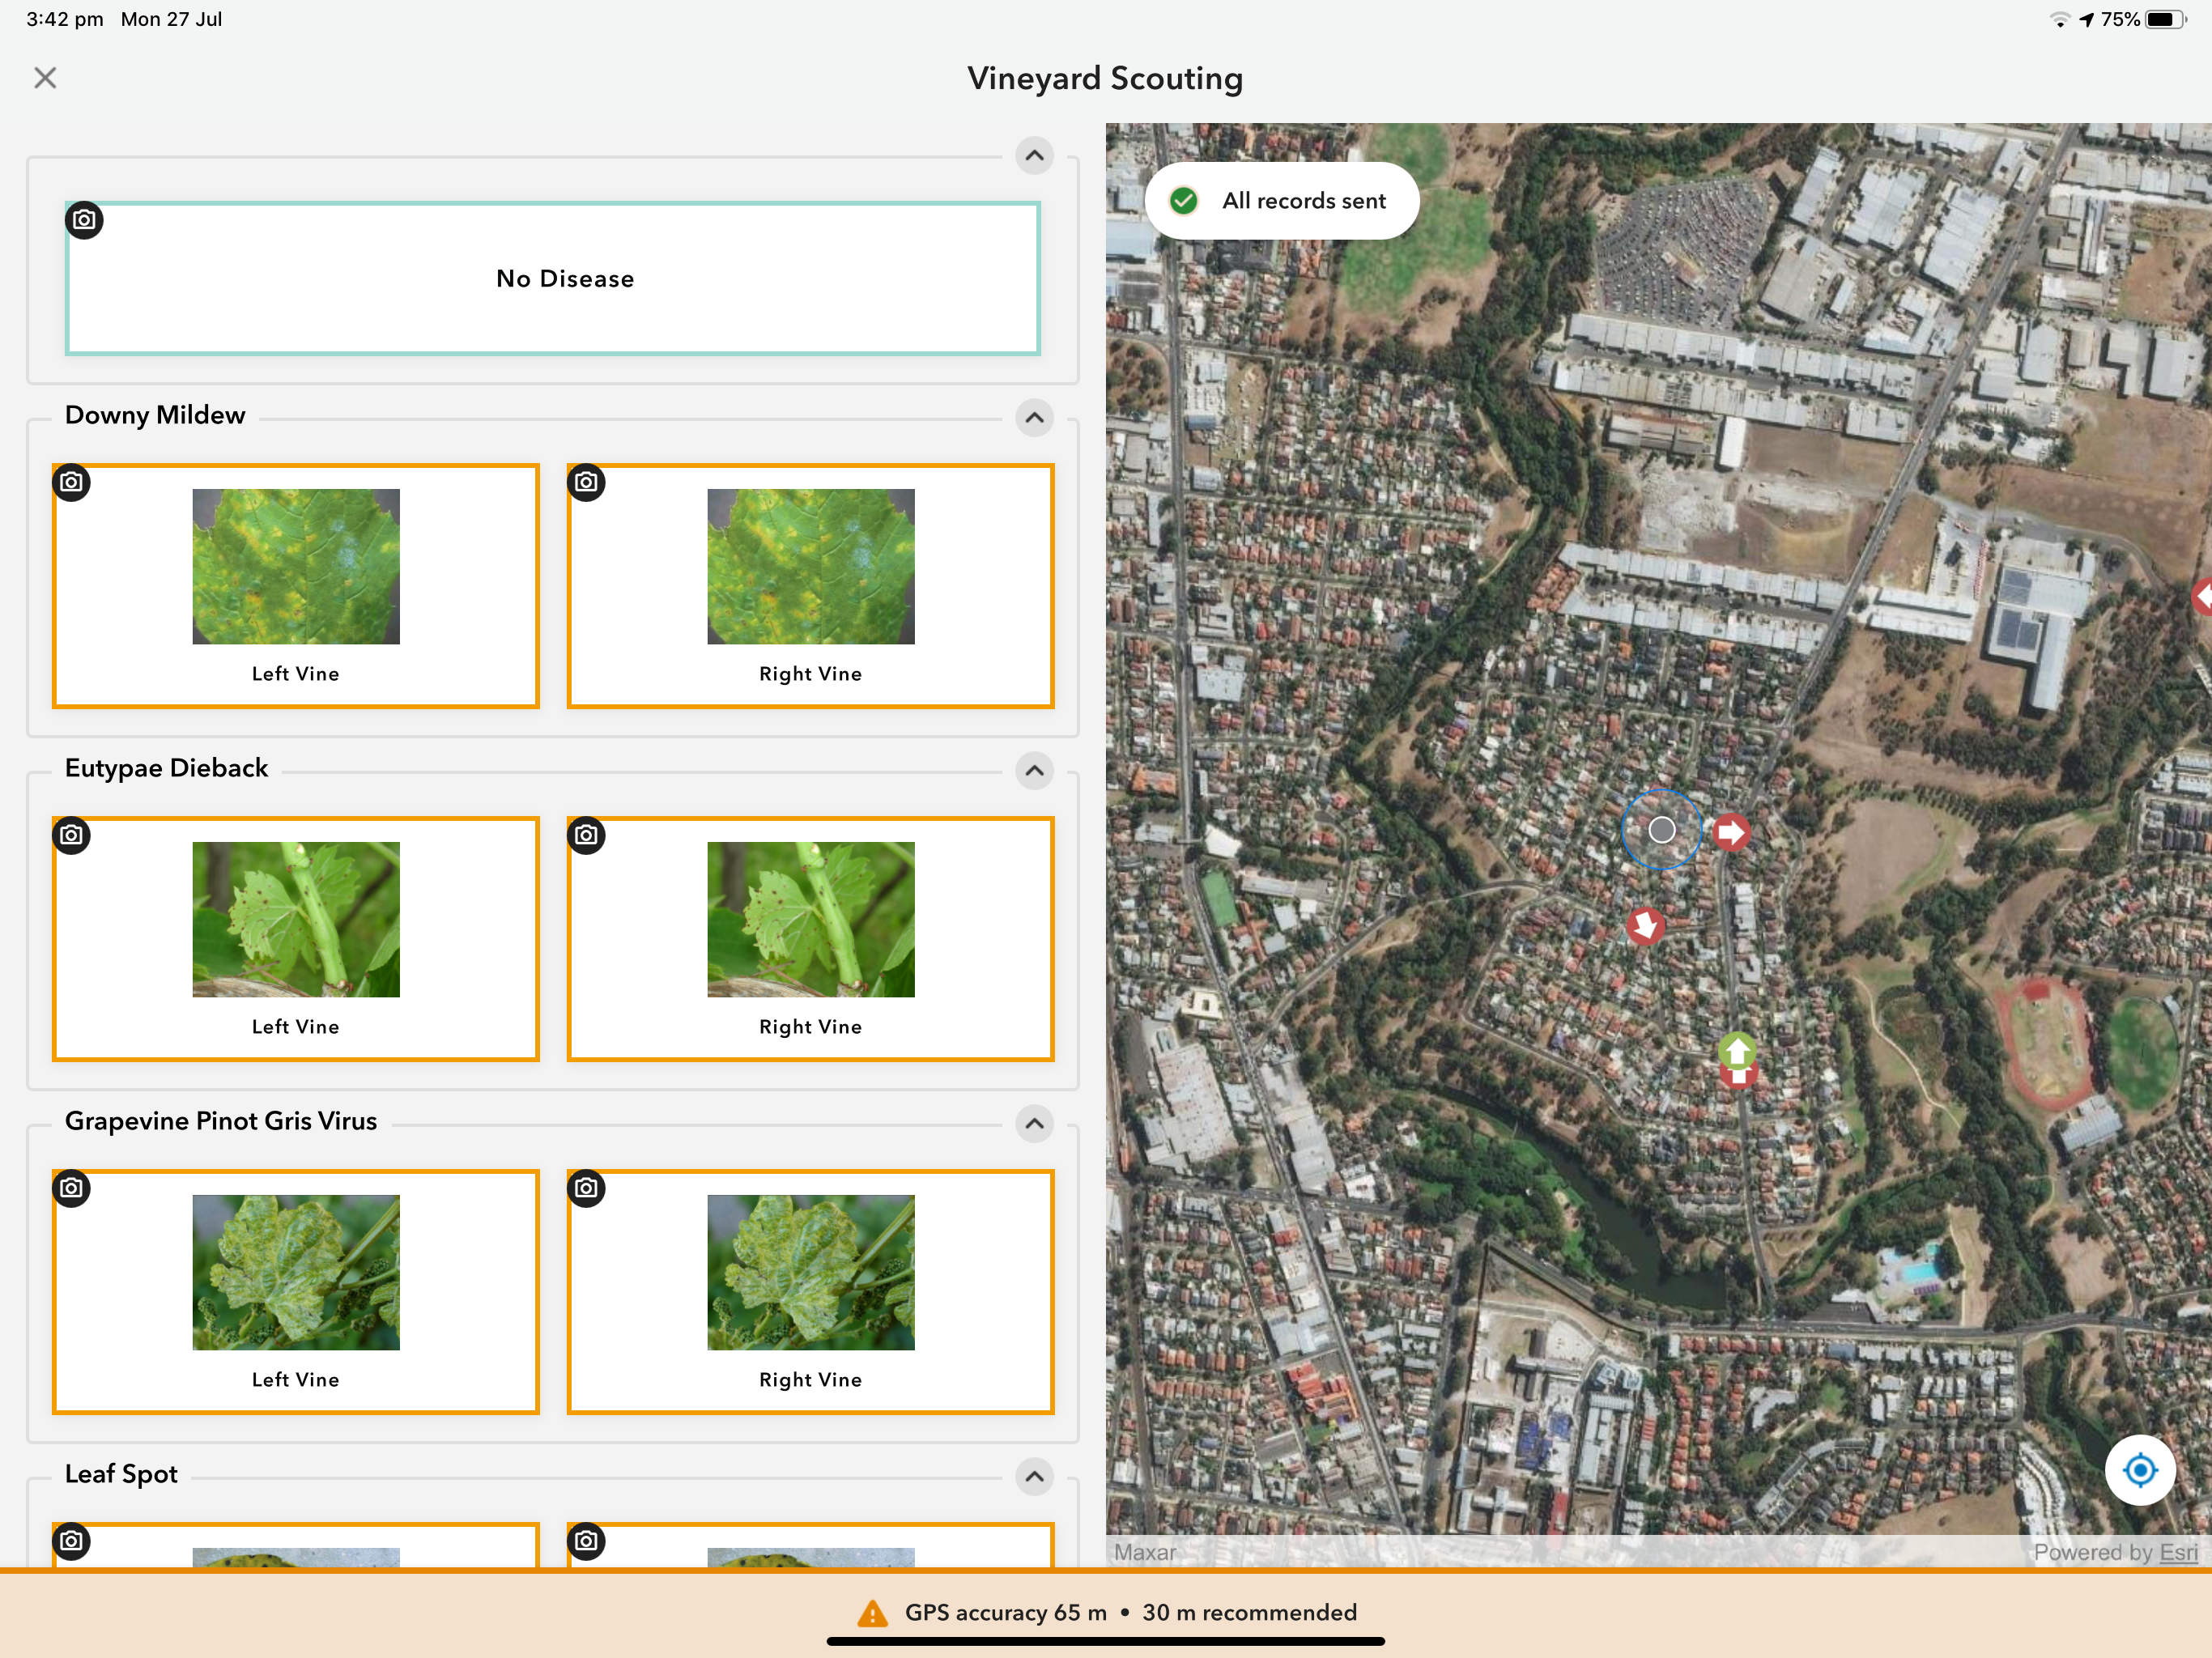2212x1658 pixels.
Task: Tap the camera icon on the Eutypae Dieback Left Vine tile
Action: [x=72, y=836]
